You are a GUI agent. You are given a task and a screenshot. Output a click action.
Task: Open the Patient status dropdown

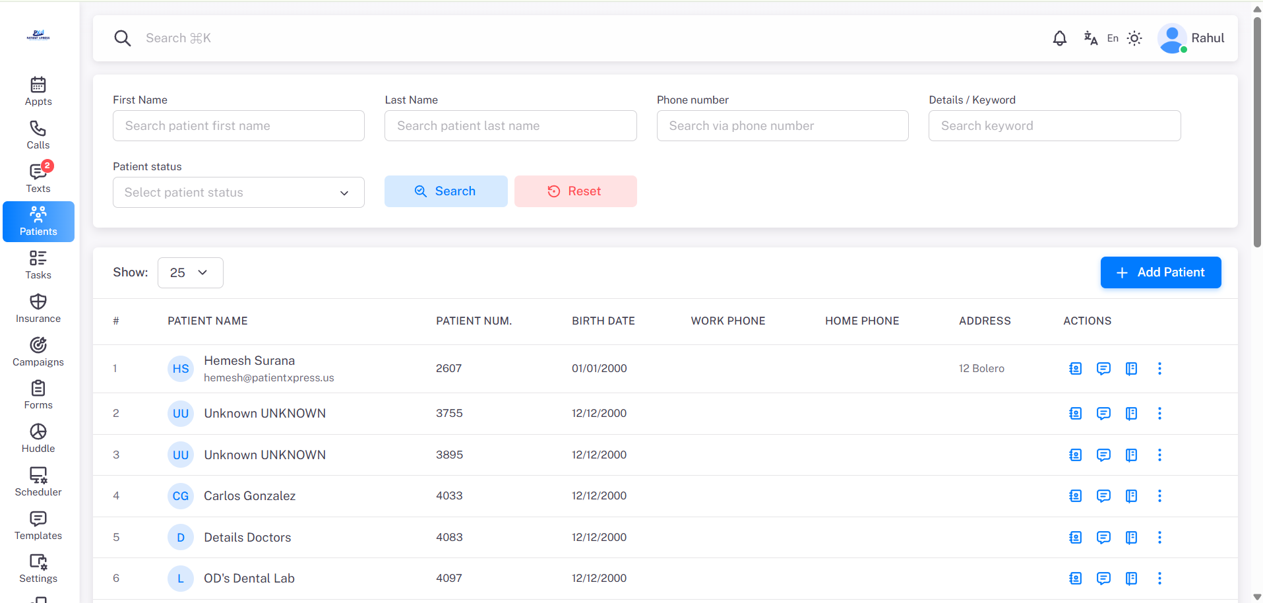(x=239, y=192)
